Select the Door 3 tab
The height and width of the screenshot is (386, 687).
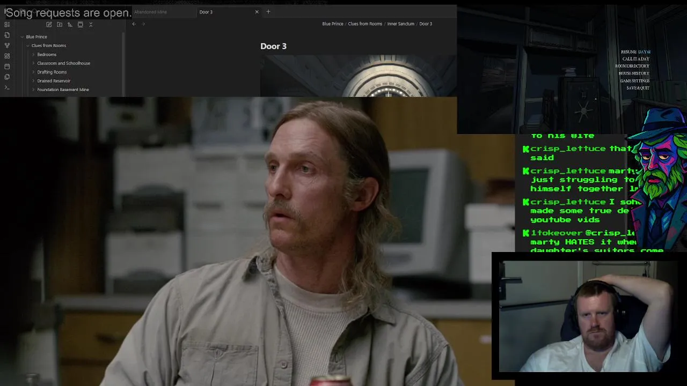[228, 12]
